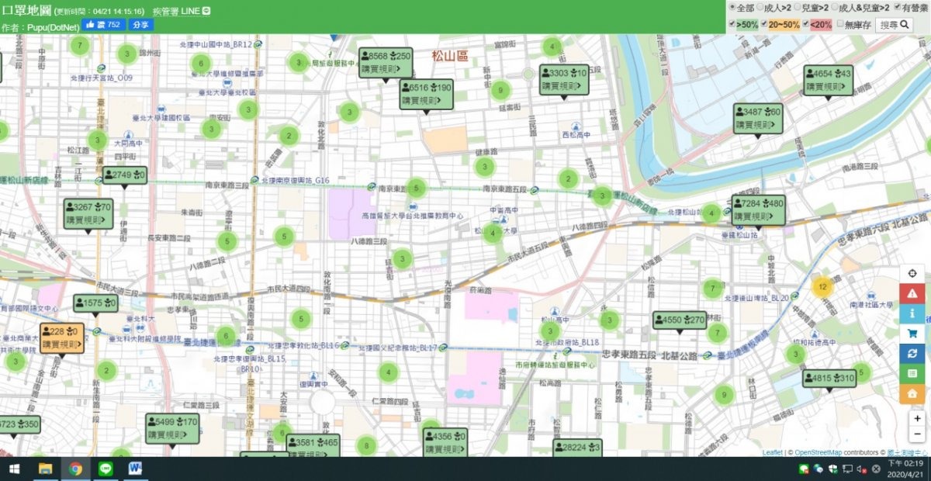Image resolution: width=931 pixels, height=481 pixels.
Task: Zoom out with the minus button
Action: point(917,434)
